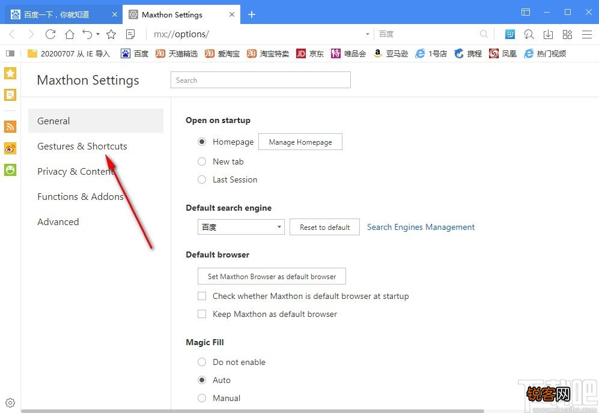
Task: Open the sidebar settings gear icon
Action: tap(10, 402)
